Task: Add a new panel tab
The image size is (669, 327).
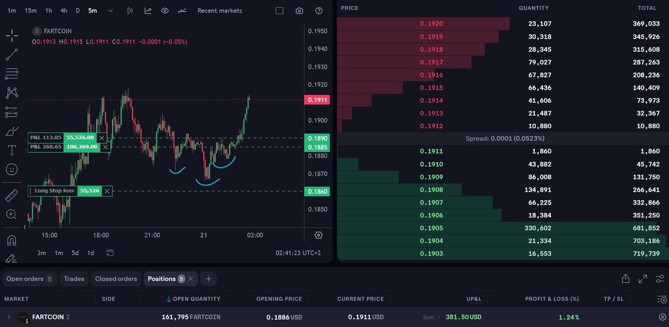Action: pyautogui.click(x=209, y=279)
